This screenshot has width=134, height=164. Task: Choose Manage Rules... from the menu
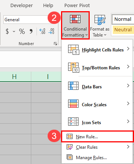point(97,158)
